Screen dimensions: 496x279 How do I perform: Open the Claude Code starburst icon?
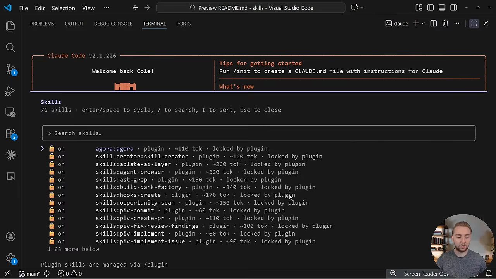click(10, 155)
